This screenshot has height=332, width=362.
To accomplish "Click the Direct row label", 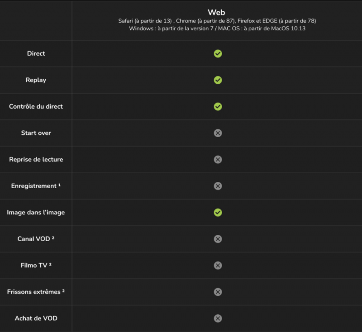I will 36,53.
